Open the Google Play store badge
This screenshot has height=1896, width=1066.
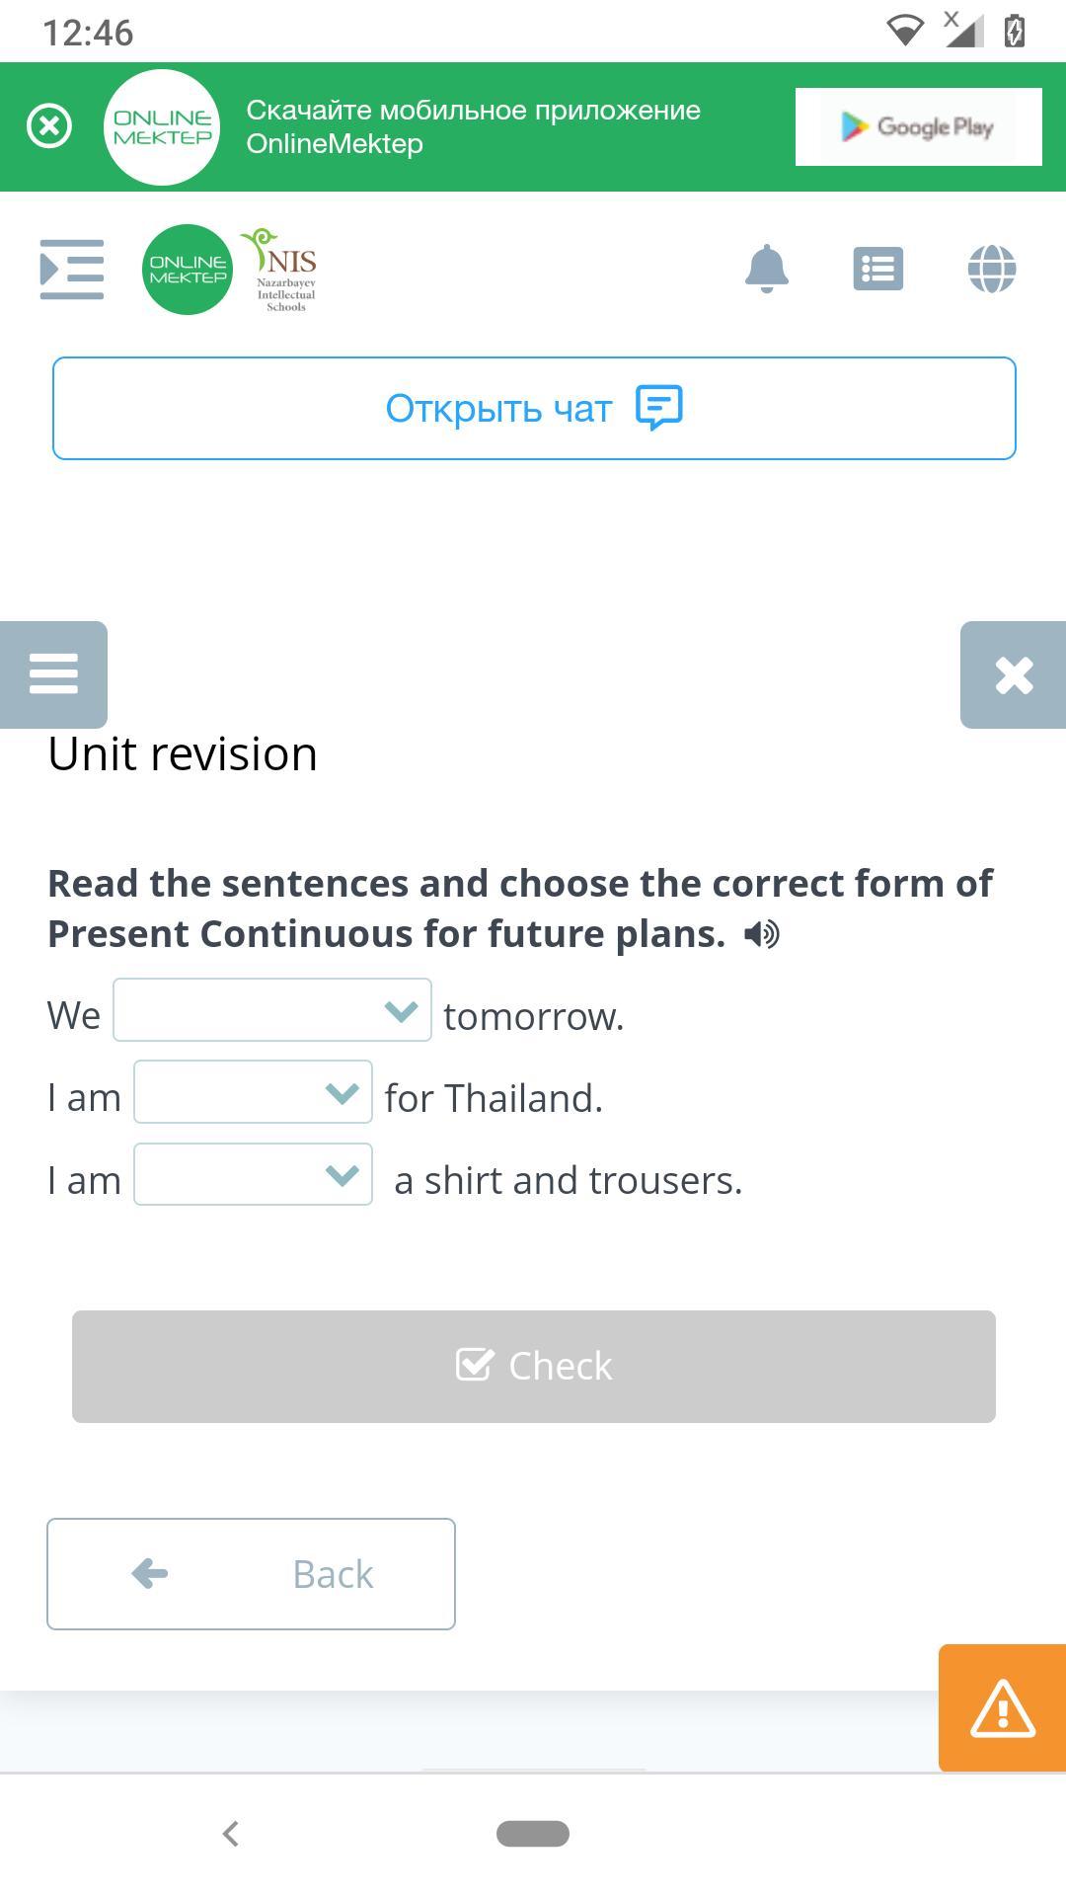918,126
